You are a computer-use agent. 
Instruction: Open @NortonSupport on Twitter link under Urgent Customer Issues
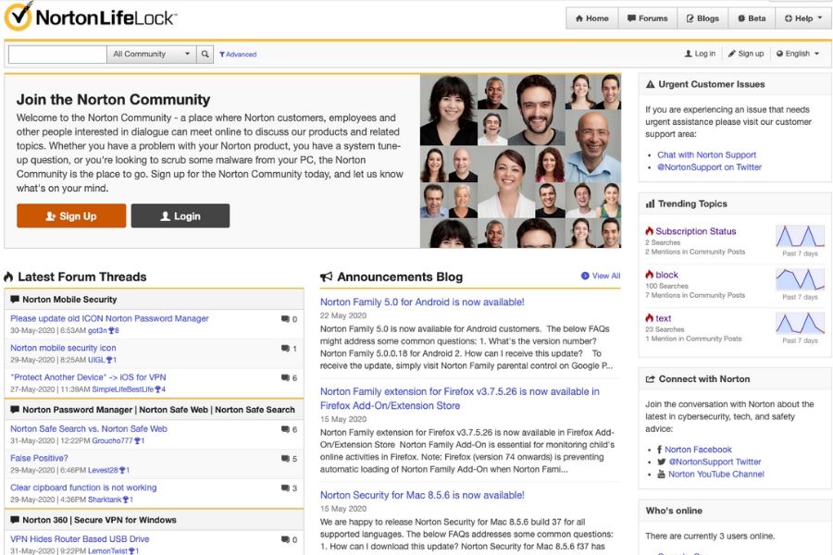tap(709, 166)
